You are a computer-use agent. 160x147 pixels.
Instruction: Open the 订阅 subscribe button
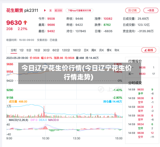tap(132, 10)
